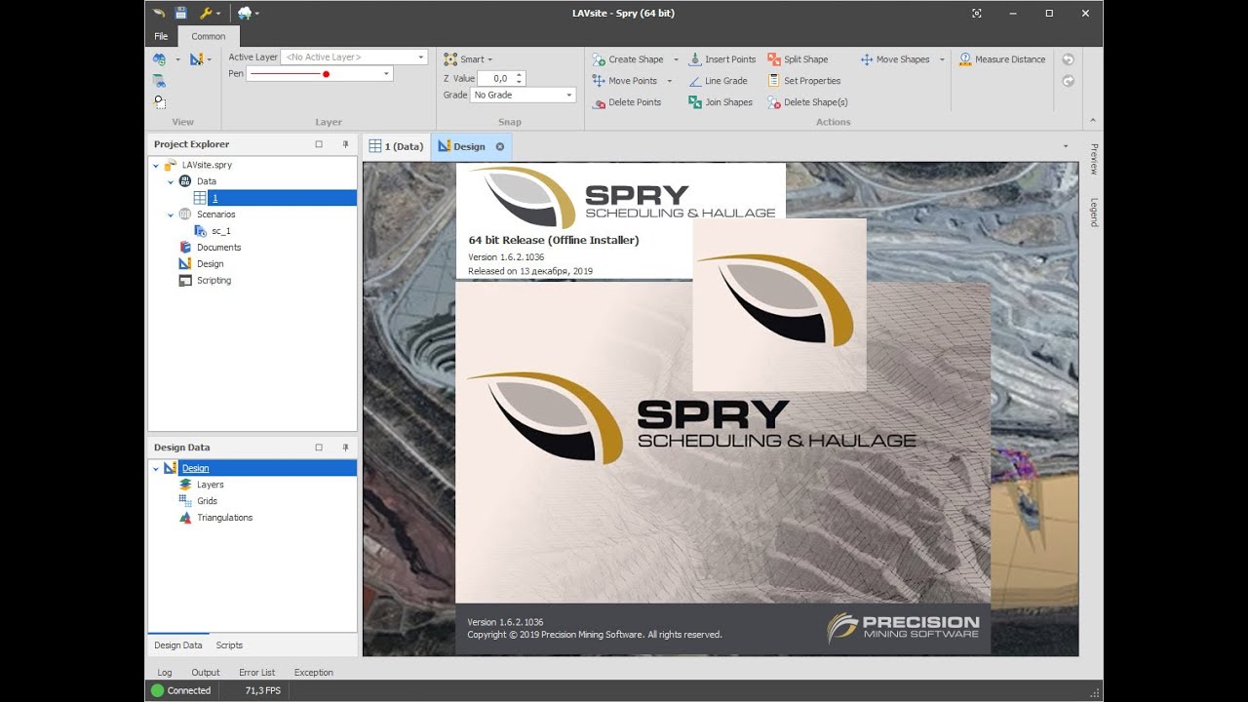Expand the Smart snap mode dropdown
The width and height of the screenshot is (1248, 702).
[x=489, y=59]
